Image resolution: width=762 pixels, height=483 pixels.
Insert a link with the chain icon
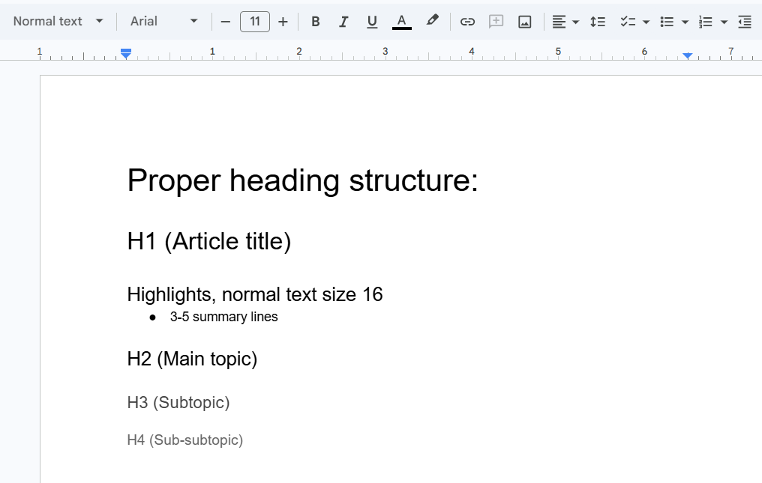click(467, 22)
